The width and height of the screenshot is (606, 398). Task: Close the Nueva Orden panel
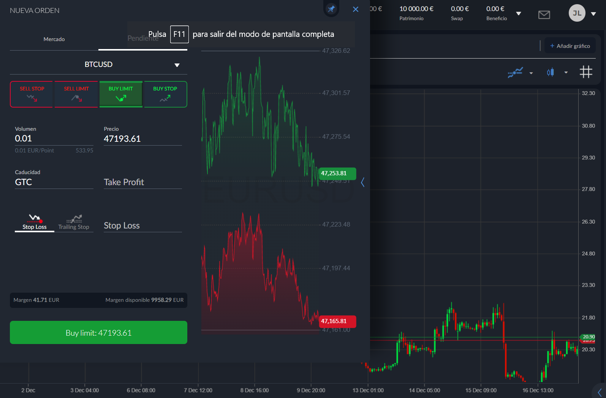tap(356, 9)
